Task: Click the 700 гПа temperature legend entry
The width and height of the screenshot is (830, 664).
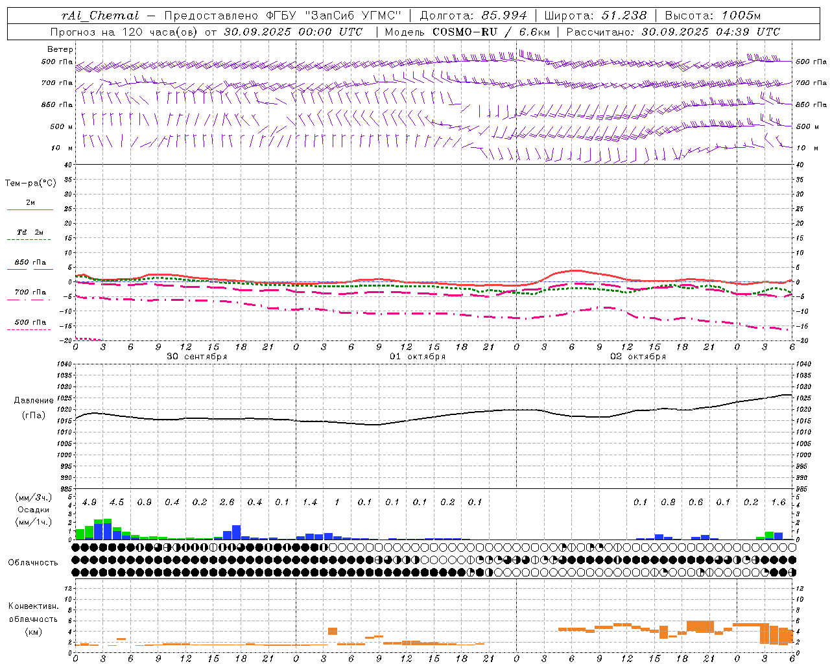Action: point(30,292)
